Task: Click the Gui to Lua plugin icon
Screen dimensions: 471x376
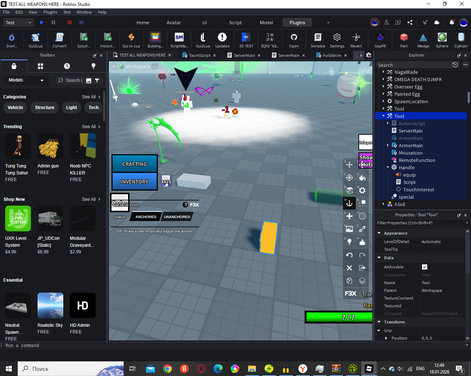Action: [x=131, y=40]
